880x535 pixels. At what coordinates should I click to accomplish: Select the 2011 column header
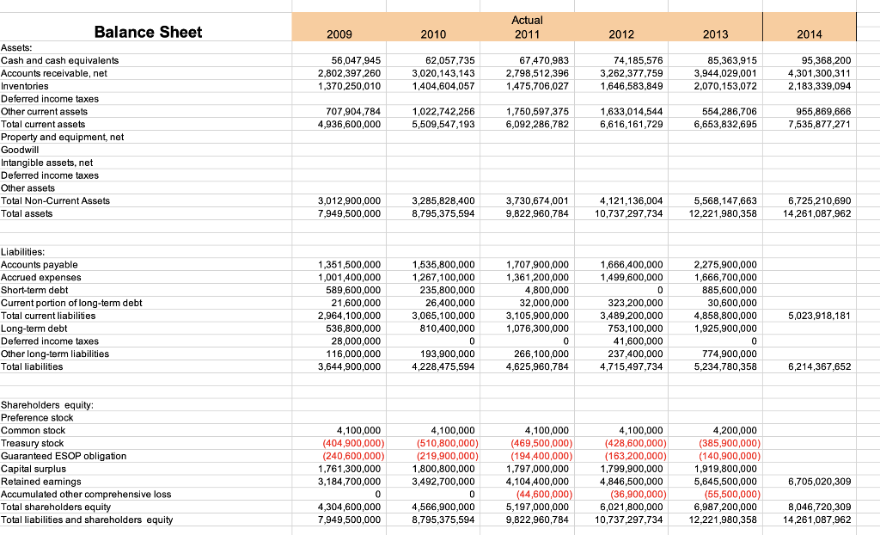[527, 34]
